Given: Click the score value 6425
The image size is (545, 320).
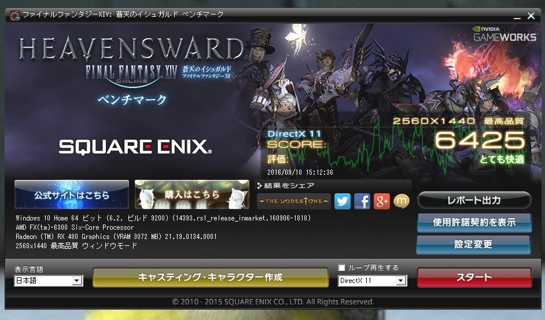Looking at the screenshot, I should [x=480, y=140].
